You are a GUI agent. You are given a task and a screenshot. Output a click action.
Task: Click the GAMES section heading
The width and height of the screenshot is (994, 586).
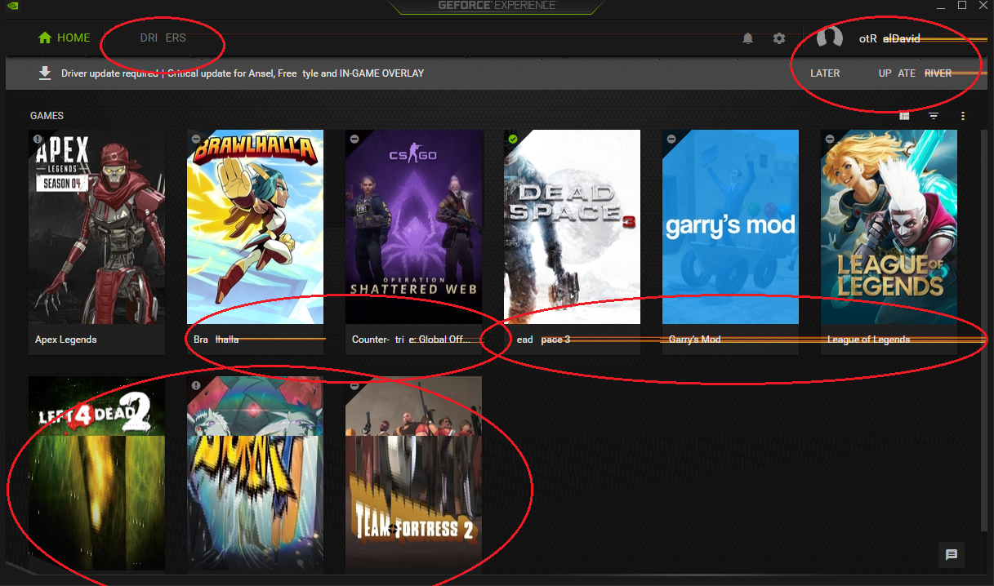47,116
